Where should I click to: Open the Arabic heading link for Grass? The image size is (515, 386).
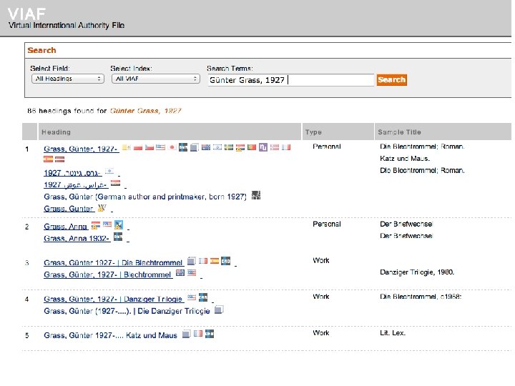[x=76, y=184]
